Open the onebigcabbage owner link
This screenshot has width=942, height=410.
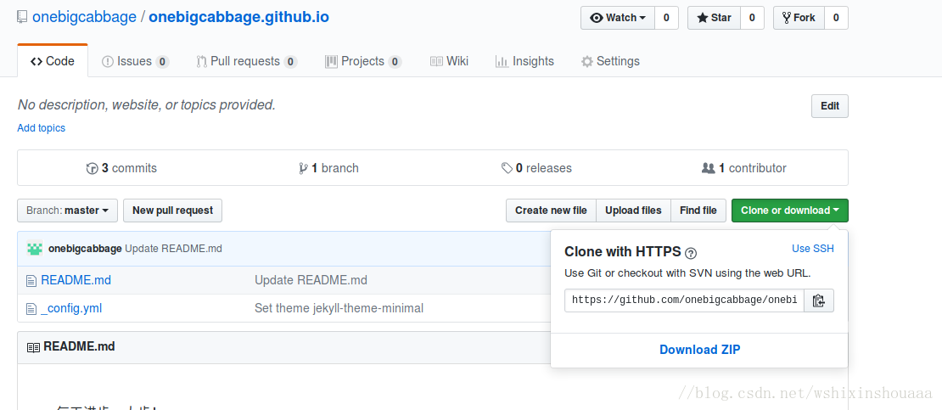point(84,17)
